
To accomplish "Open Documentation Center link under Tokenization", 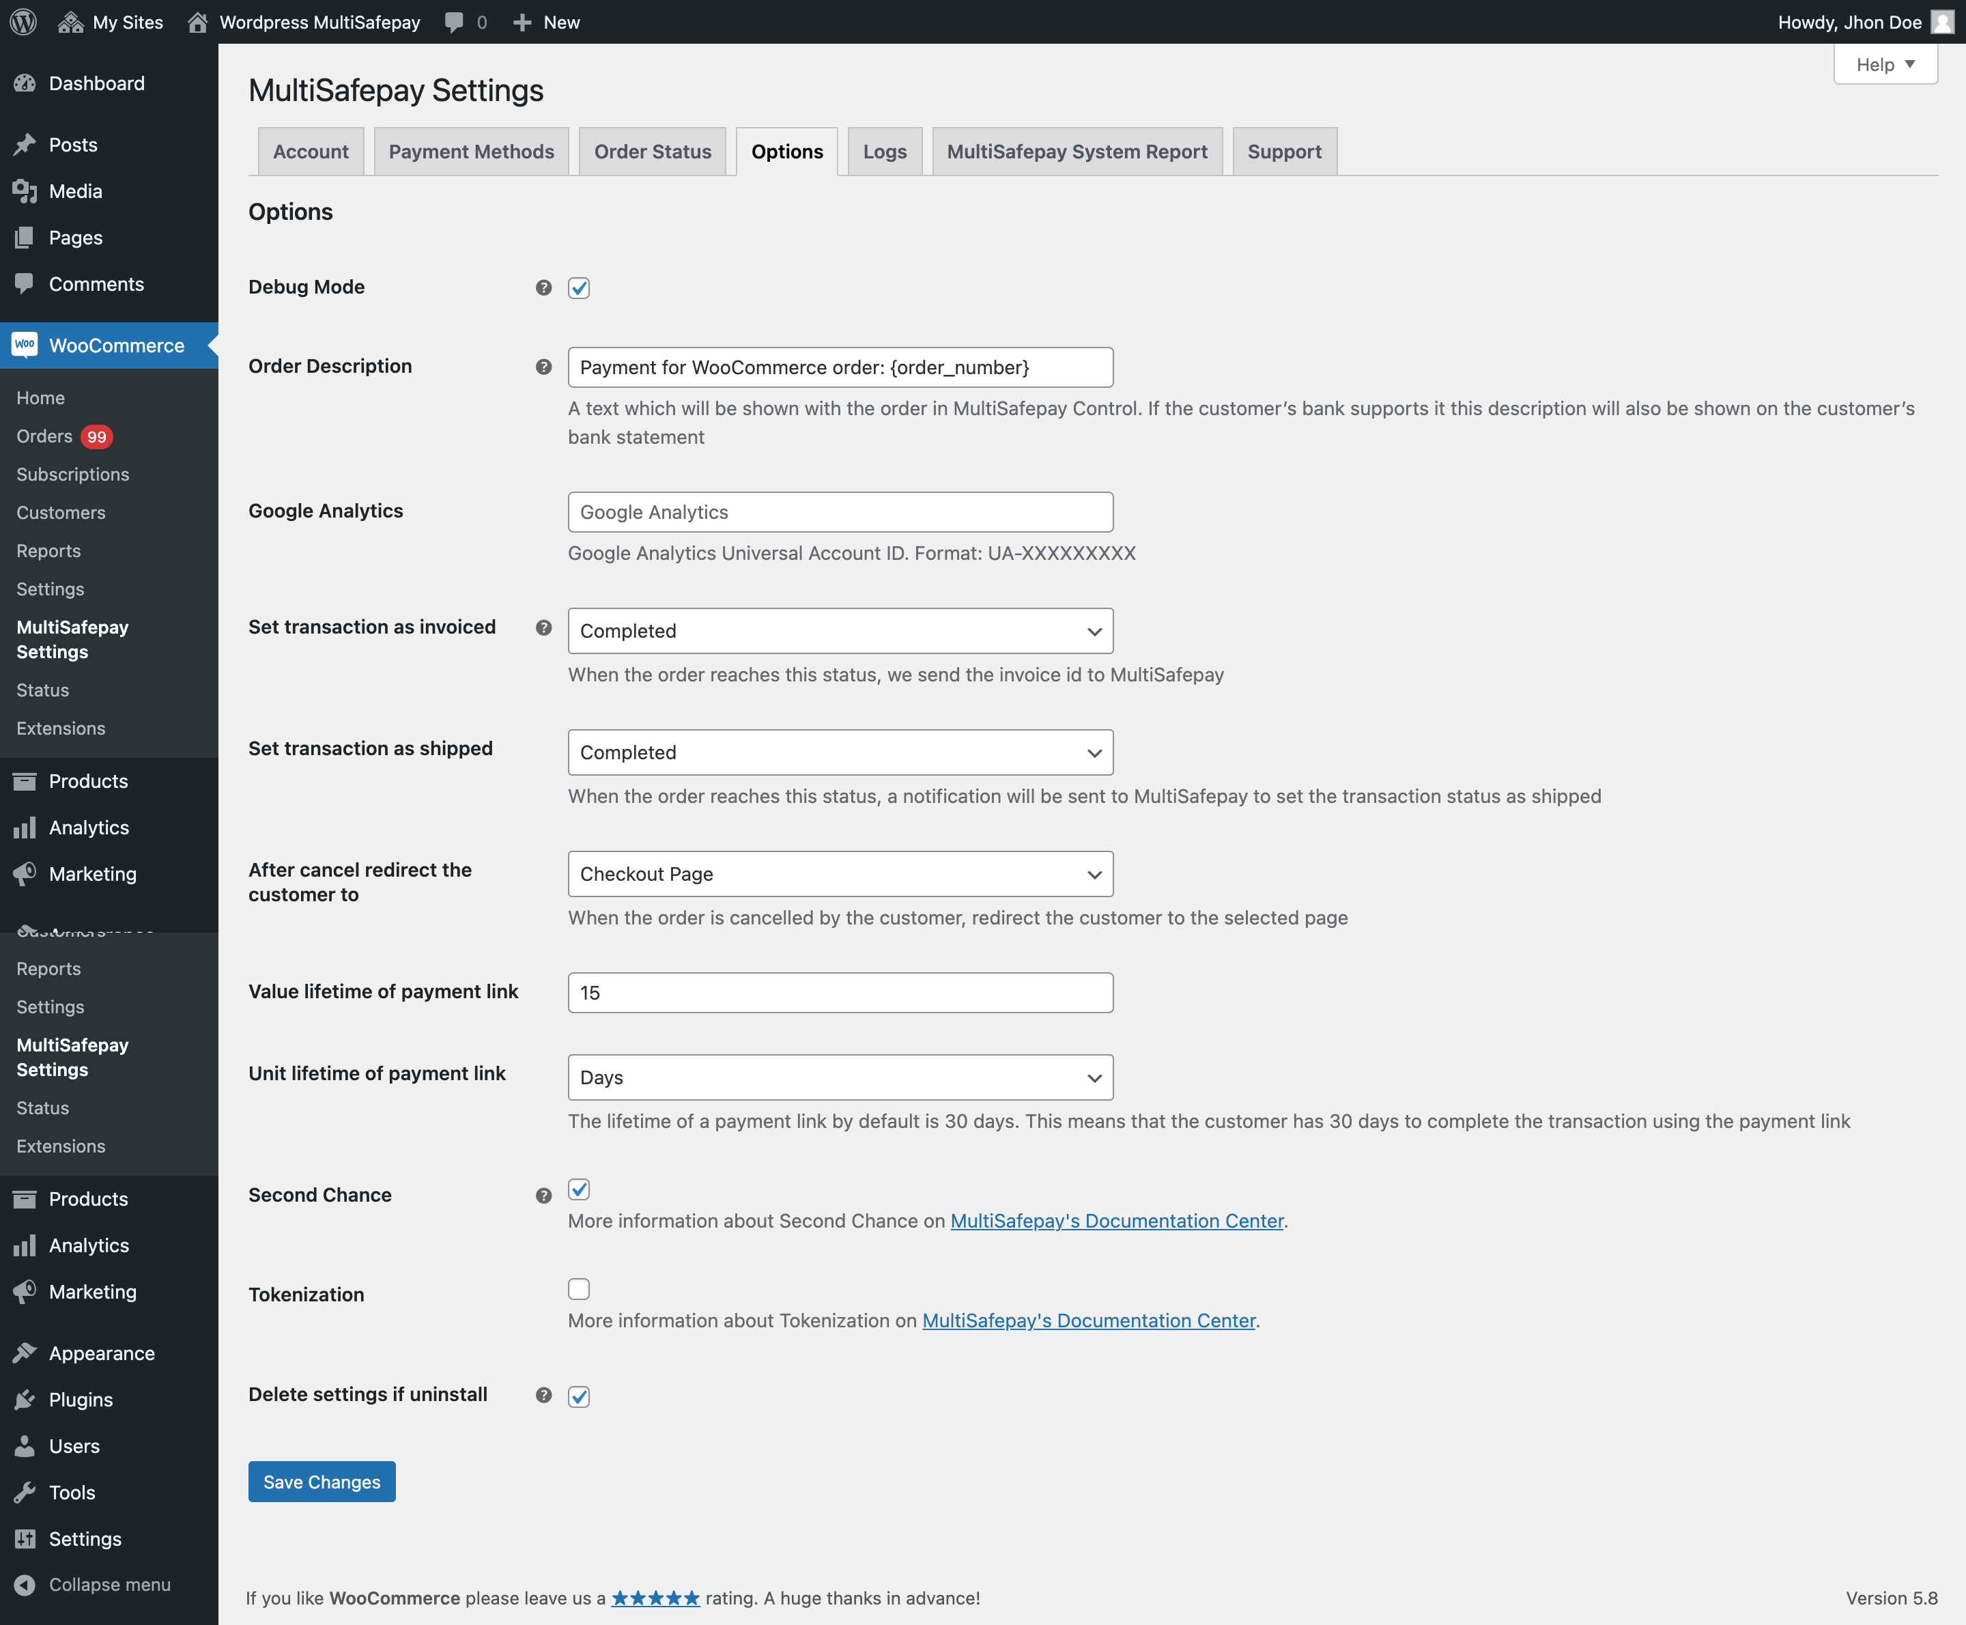I will tap(1089, 1320).
